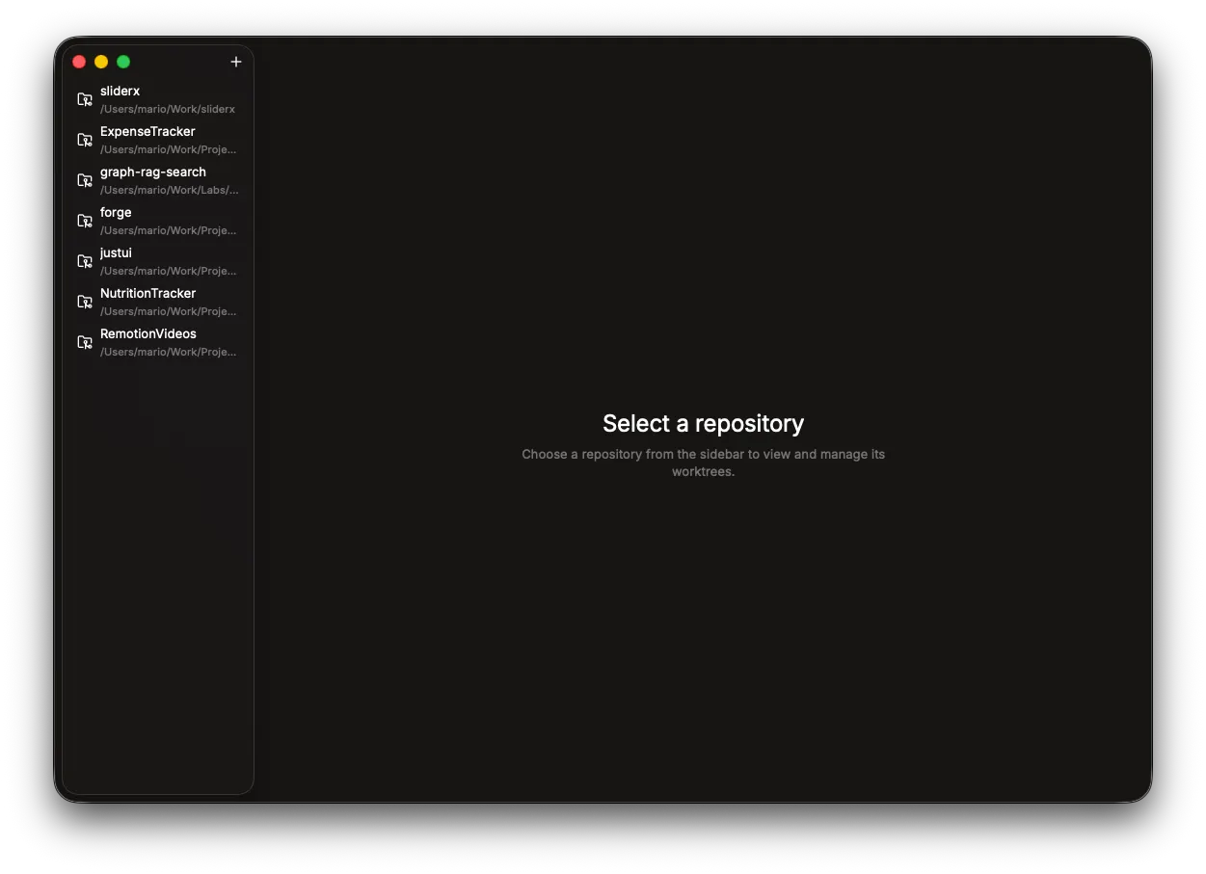1206x874 pixels.
Task: Minimize the window with yellow button
Action: pyautogui.click(x=101, y=62)
